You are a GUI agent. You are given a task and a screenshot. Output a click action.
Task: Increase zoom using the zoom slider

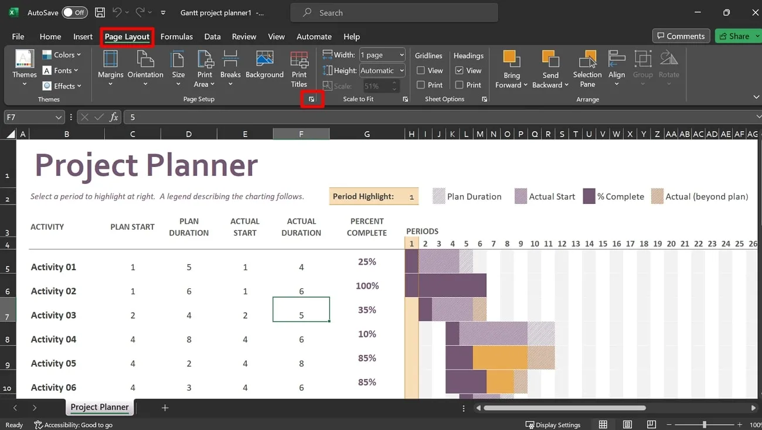pos(740,424)
